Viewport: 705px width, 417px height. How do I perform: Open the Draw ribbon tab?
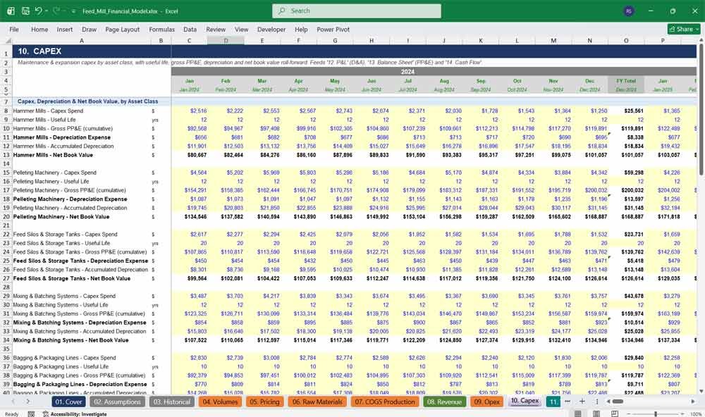pos(89,29)
